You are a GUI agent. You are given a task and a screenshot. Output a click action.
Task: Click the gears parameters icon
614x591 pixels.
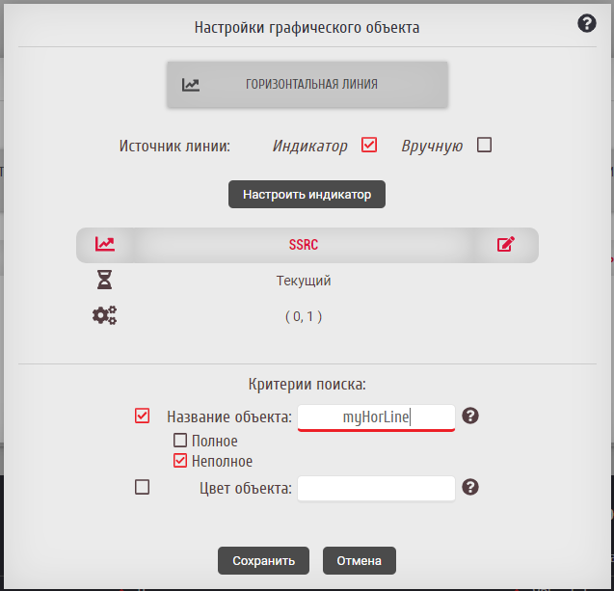click(x=104, y=315)
